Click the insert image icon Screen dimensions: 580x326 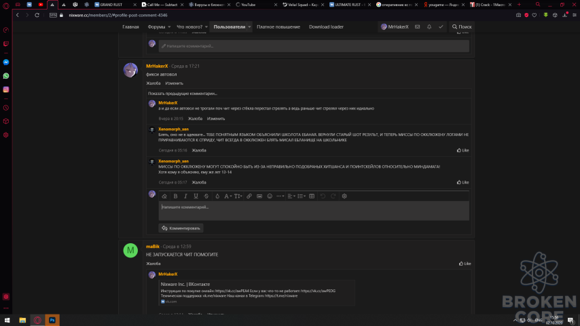click(259, 196)
